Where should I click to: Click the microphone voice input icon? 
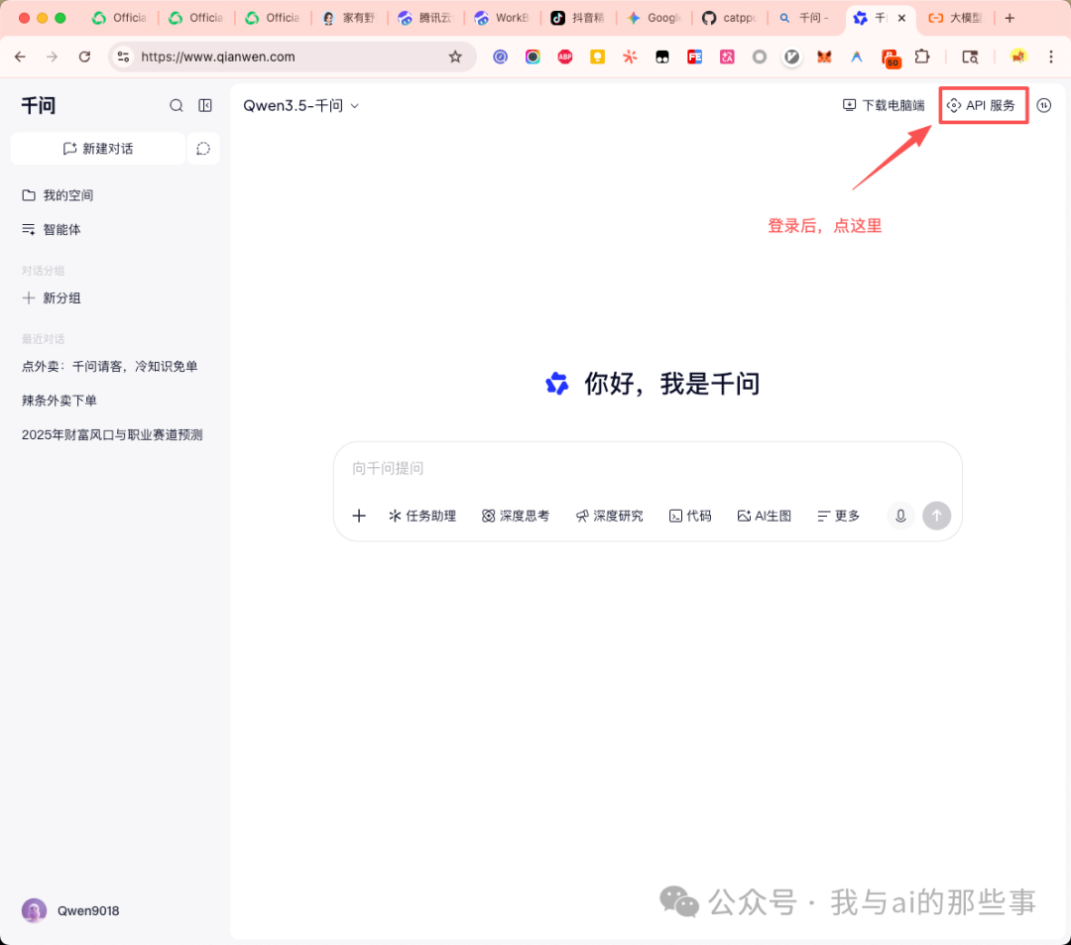coord(900,516)
